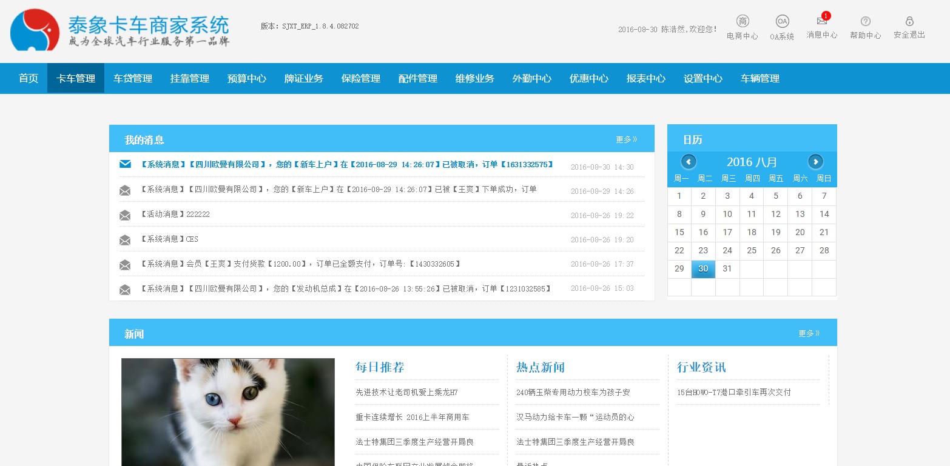Click the 每日推荐 heading
The width and height of the screenshot is (950, 466).
[x=380, y=367]
